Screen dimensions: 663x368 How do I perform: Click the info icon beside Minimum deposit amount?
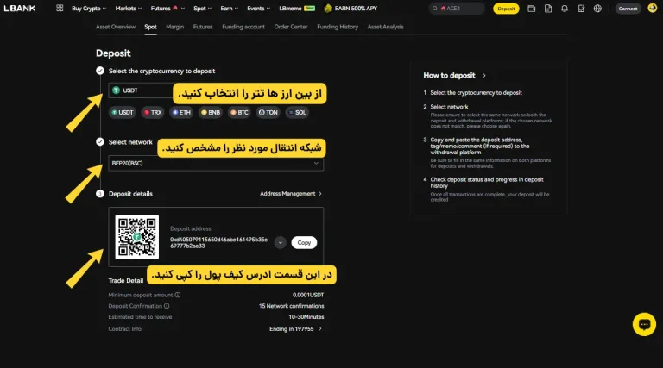click(x=178, y=295)
